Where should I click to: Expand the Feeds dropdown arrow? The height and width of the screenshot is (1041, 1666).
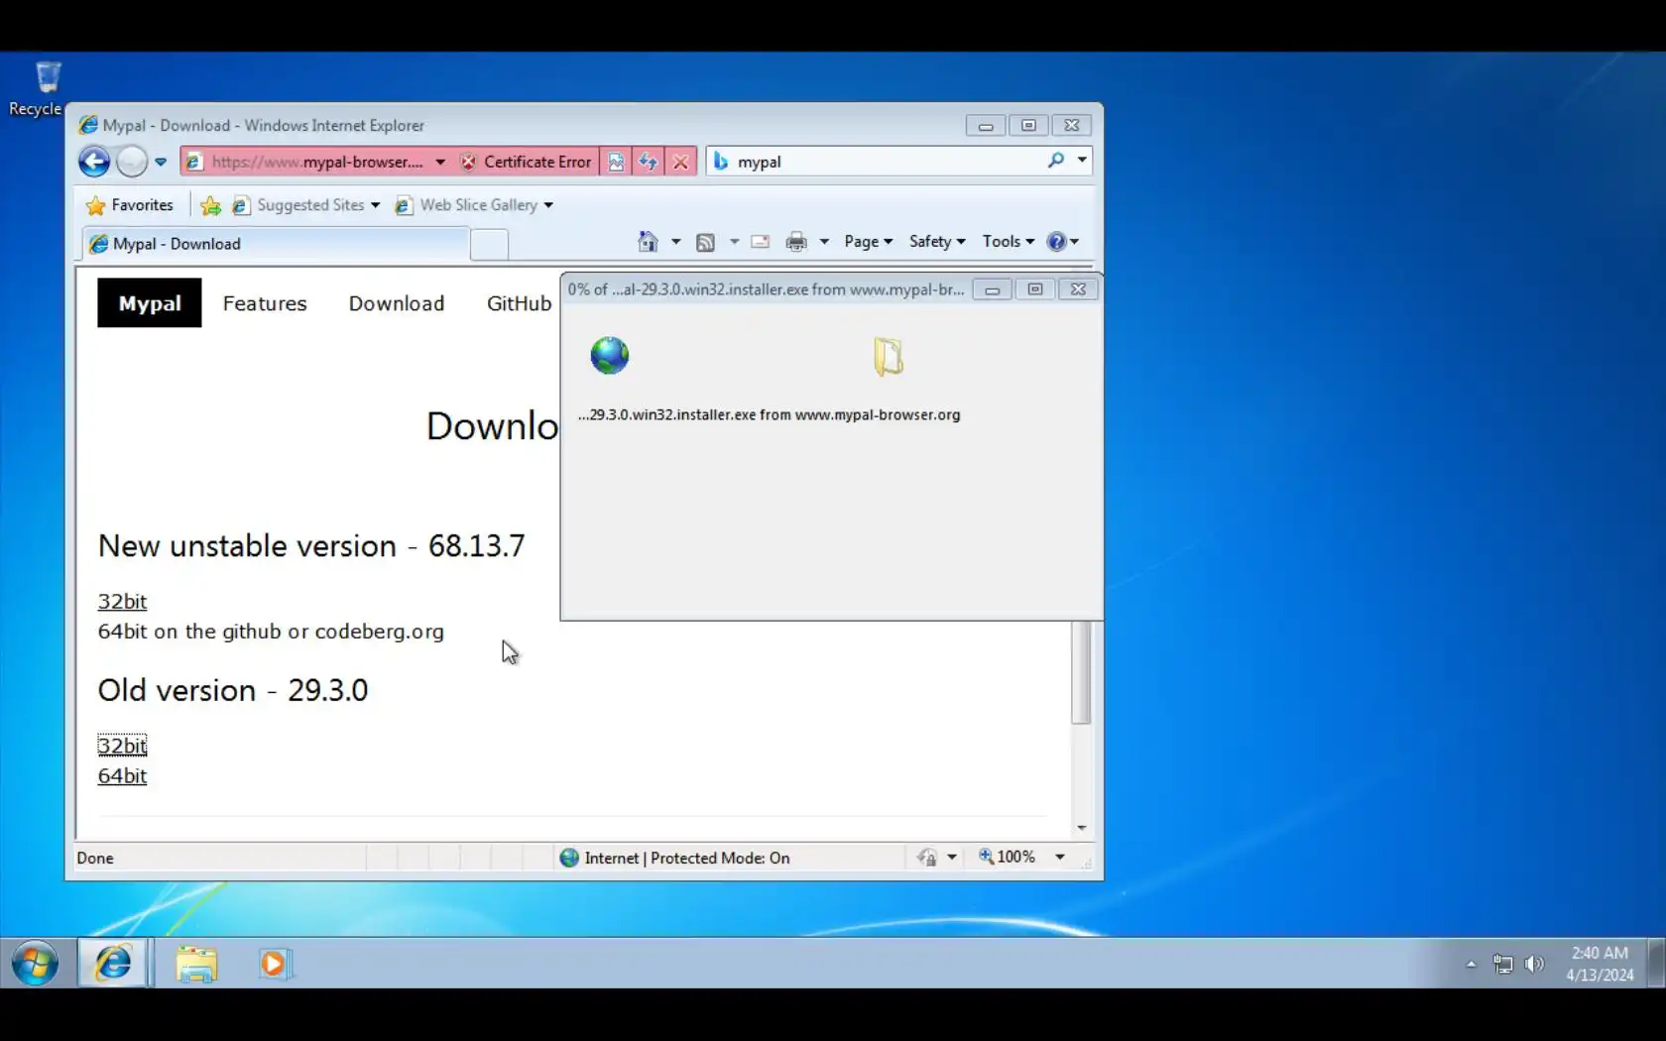(735, 242)
